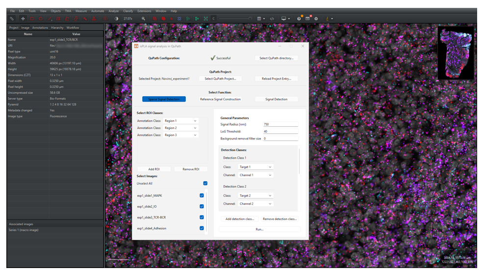This screenshot has height=270, width=484.
Task: Select the Rectangle annotation tool
Action: (32, 19)
